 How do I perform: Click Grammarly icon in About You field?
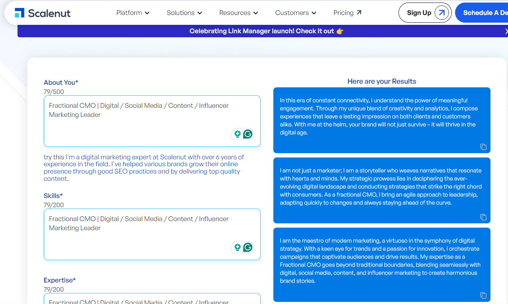pyautogui.click(x=248, y=134)
